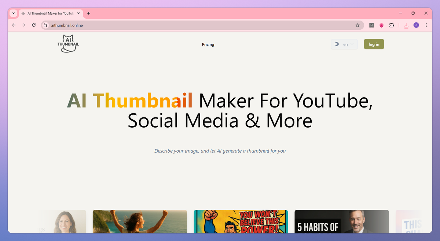Open a new browser tab
Screen dimensions: 440x241
88,13
